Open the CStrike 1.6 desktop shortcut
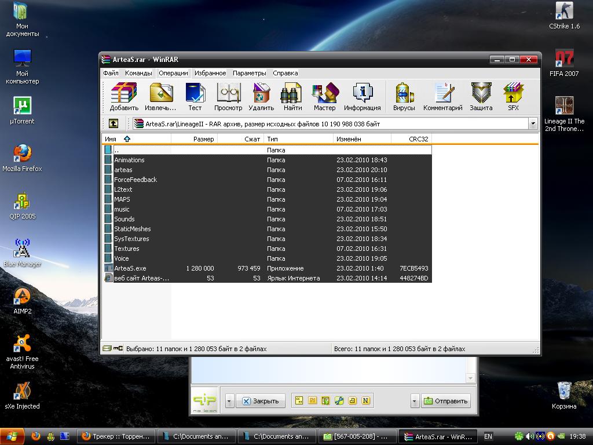 pyautogui.click(x=564, y=16)
